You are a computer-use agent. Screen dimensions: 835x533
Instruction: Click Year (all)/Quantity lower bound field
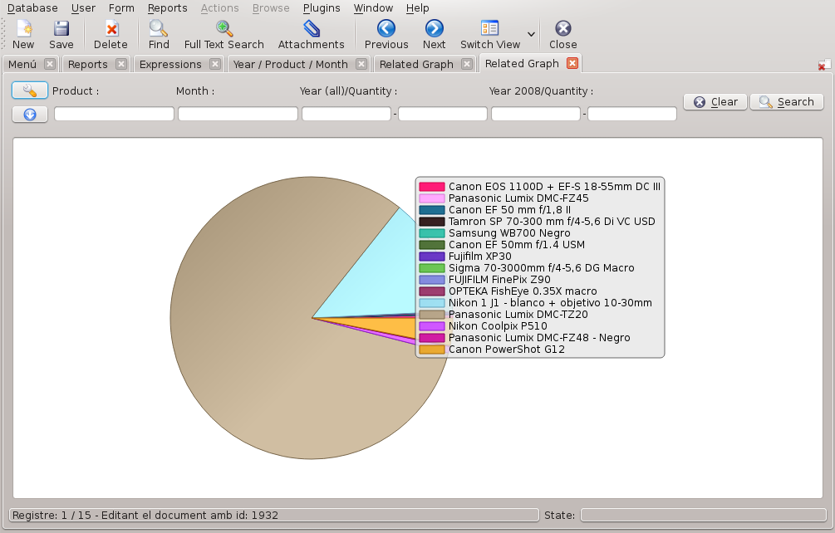pos(346,114)
